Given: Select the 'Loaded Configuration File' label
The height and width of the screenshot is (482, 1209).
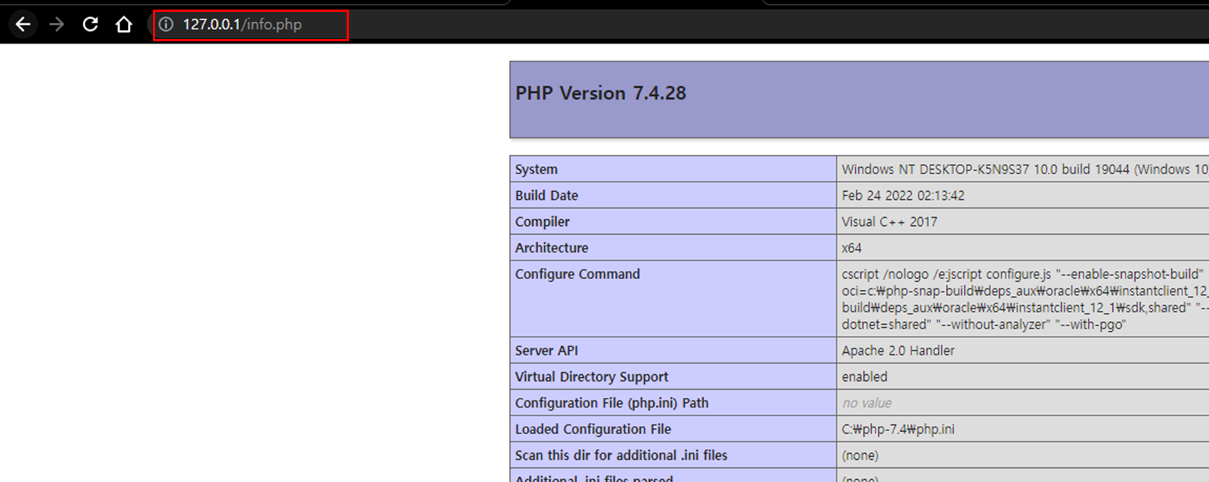Looking at the screenshot, I should click(593, 429).
